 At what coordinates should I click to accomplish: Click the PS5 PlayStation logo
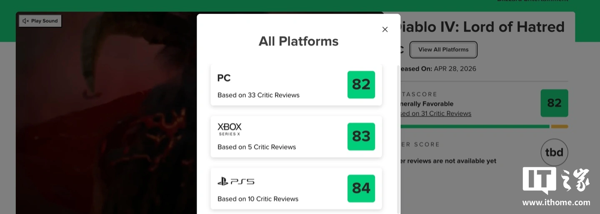tap(236, 181)
